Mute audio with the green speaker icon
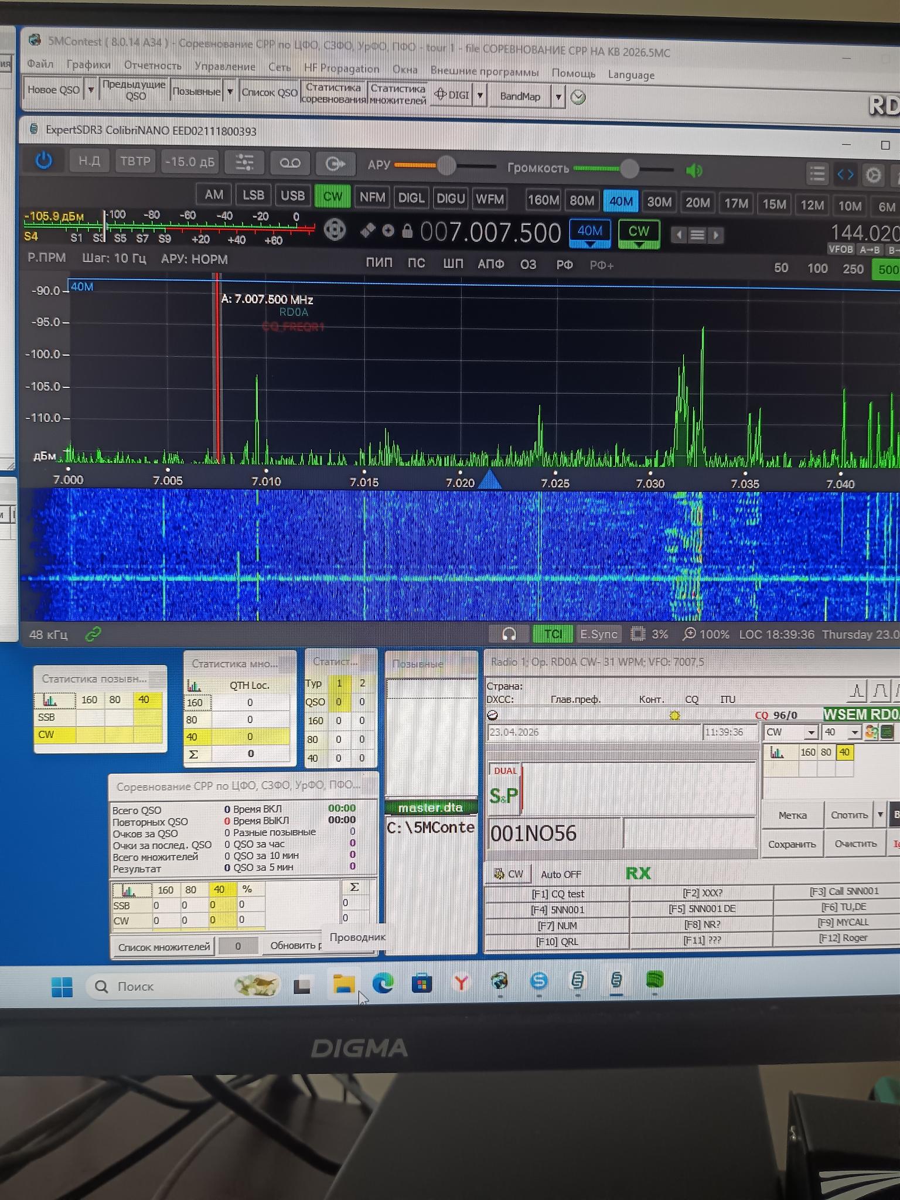The image size is (900, 1200). (x=694, y=171)
